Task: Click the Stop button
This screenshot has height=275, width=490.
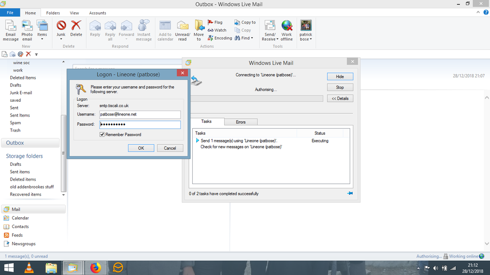Action: [339, 88]
